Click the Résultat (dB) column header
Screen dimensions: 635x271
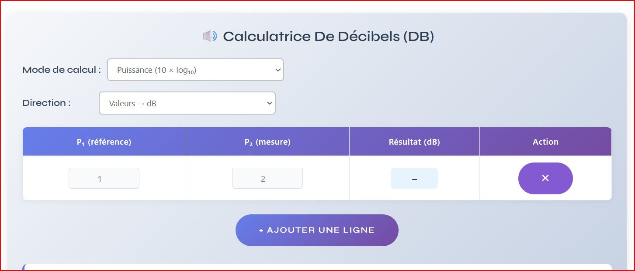[414, 141]
